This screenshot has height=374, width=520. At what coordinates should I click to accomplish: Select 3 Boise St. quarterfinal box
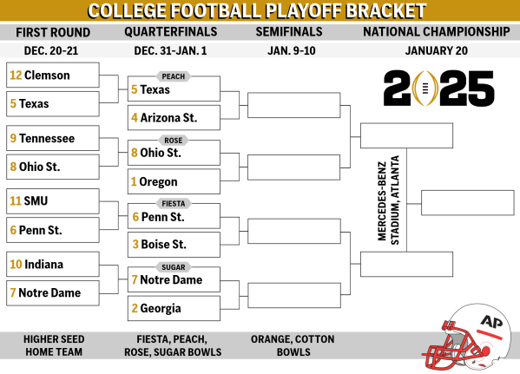tap(174, 245)
